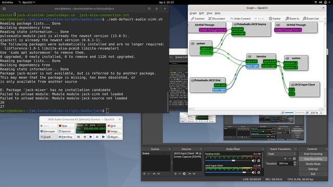This screenshot has width=333, height=187.
Task: Click Zoom Out in Graph toolbar
Action: tap(311, 19)
